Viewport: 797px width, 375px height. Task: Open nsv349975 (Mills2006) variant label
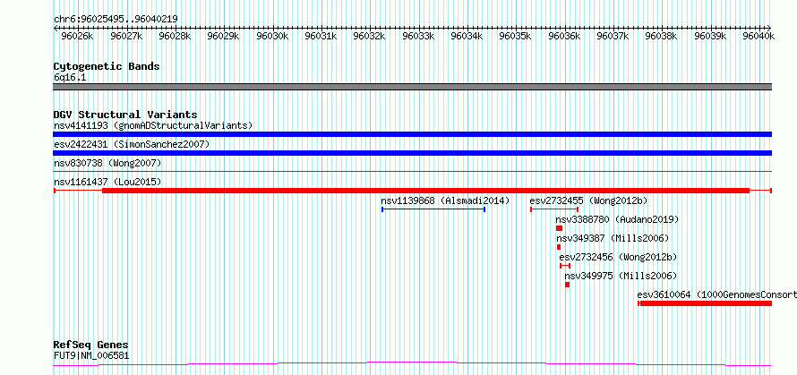pos(621,276)
